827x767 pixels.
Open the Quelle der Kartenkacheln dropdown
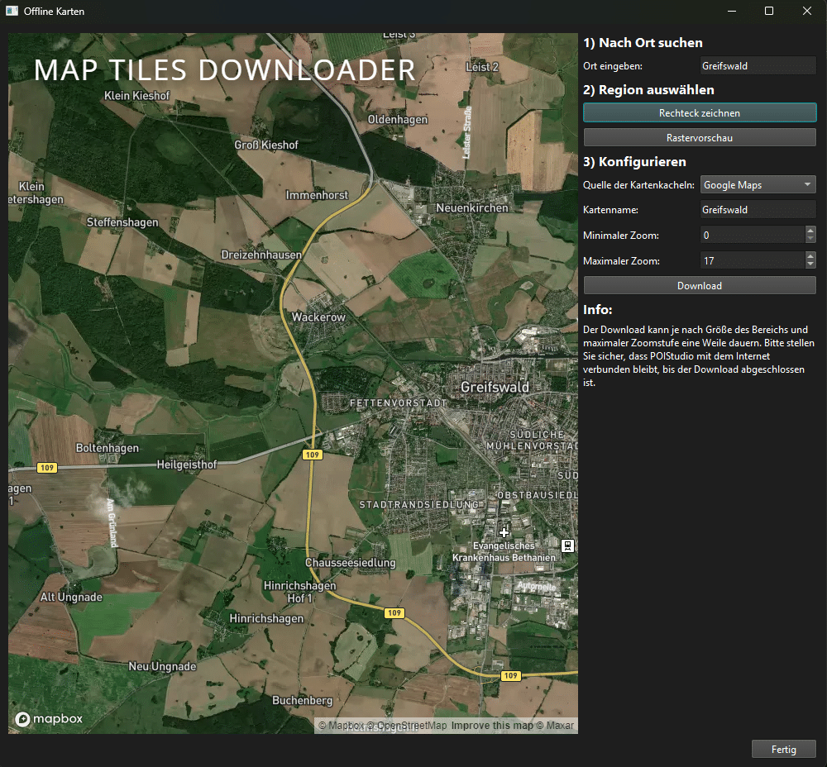758,185
